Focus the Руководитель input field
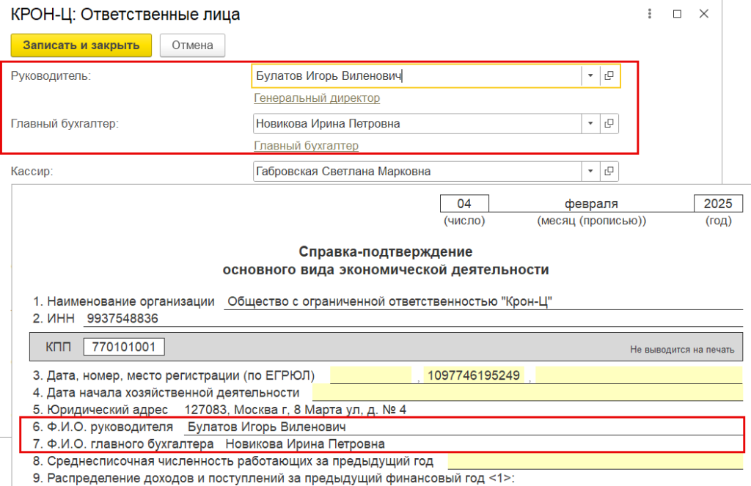 417,76
